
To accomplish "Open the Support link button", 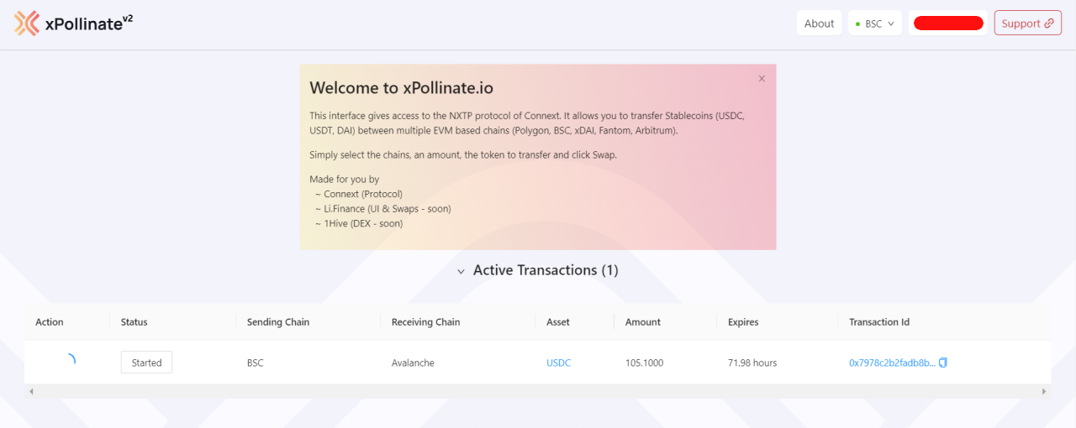I will click(x=1027, y=23).
